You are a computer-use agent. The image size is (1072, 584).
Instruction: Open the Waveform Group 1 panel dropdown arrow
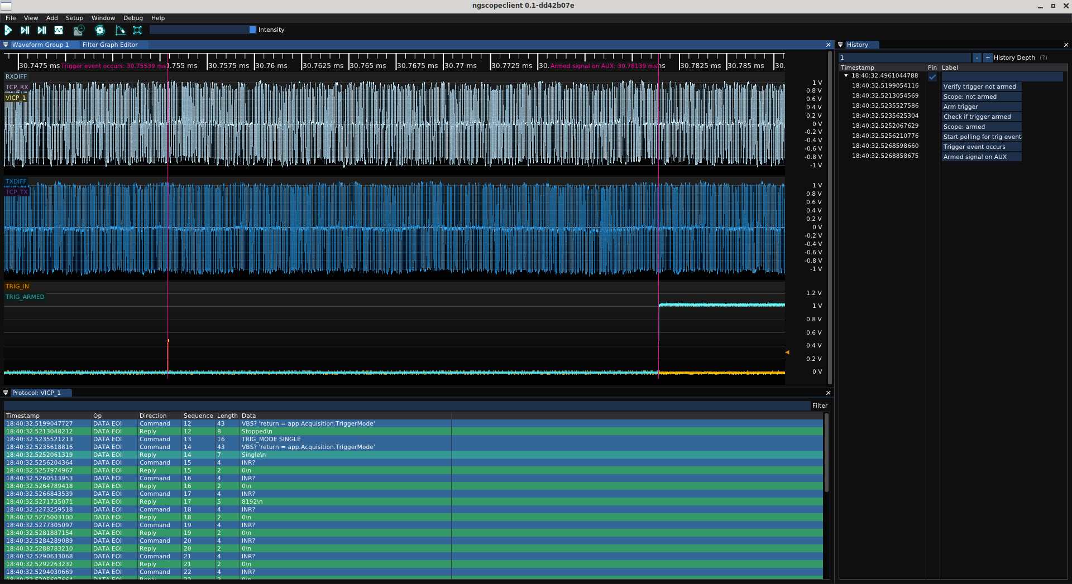pyautogui.click(x=6, y=45)
